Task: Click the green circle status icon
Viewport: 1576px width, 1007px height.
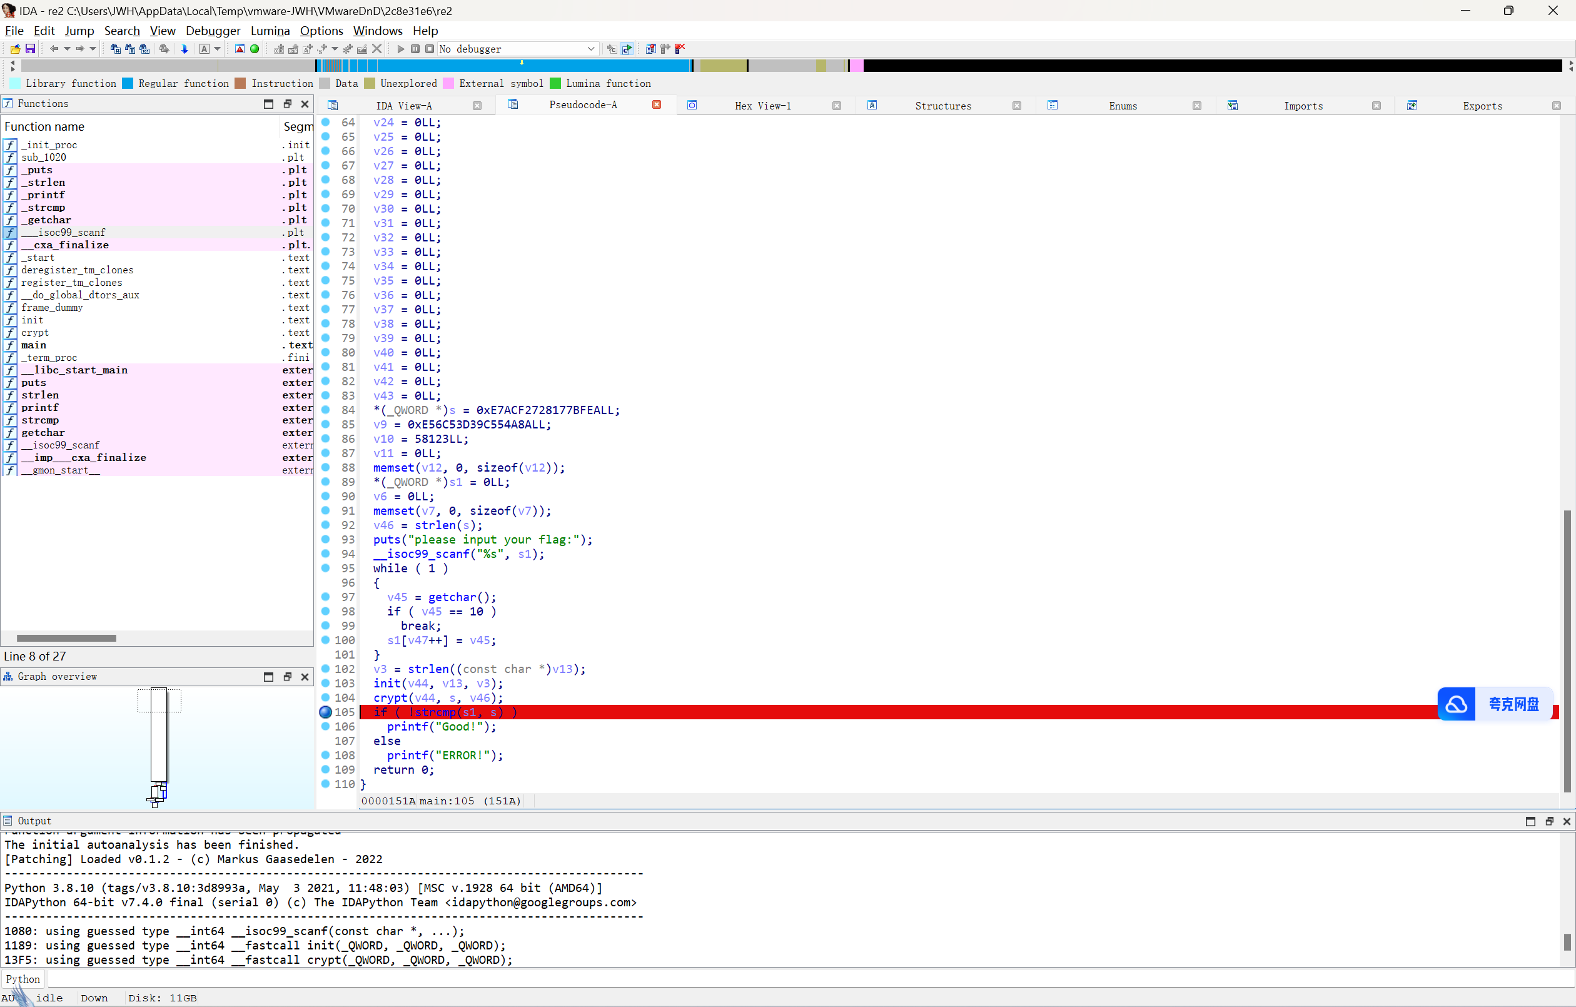Action: [x=255, y=49]
